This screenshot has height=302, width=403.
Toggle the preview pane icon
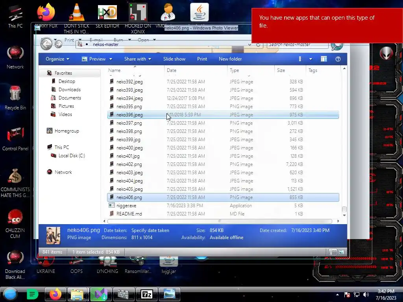(324, 59)
